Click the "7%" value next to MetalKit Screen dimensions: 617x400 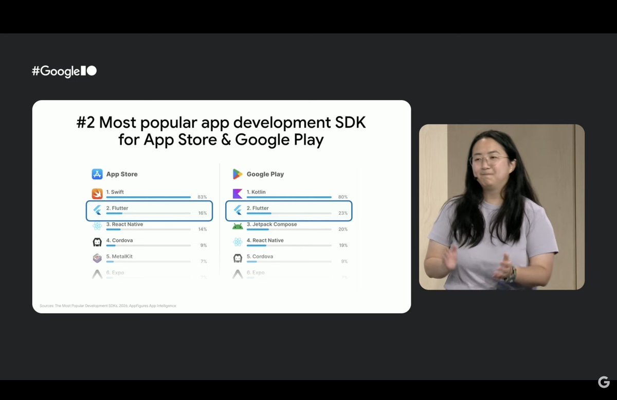coord(204,261)
